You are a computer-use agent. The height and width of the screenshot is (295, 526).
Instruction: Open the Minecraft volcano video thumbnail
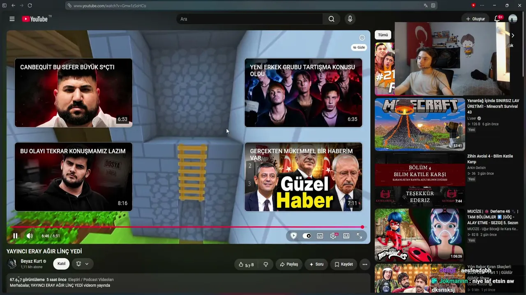pos(420,124)
